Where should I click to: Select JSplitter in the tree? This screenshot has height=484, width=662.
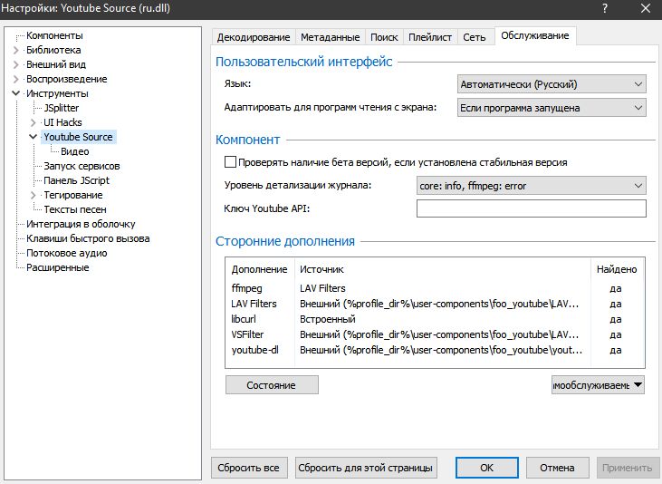(62, 108)
